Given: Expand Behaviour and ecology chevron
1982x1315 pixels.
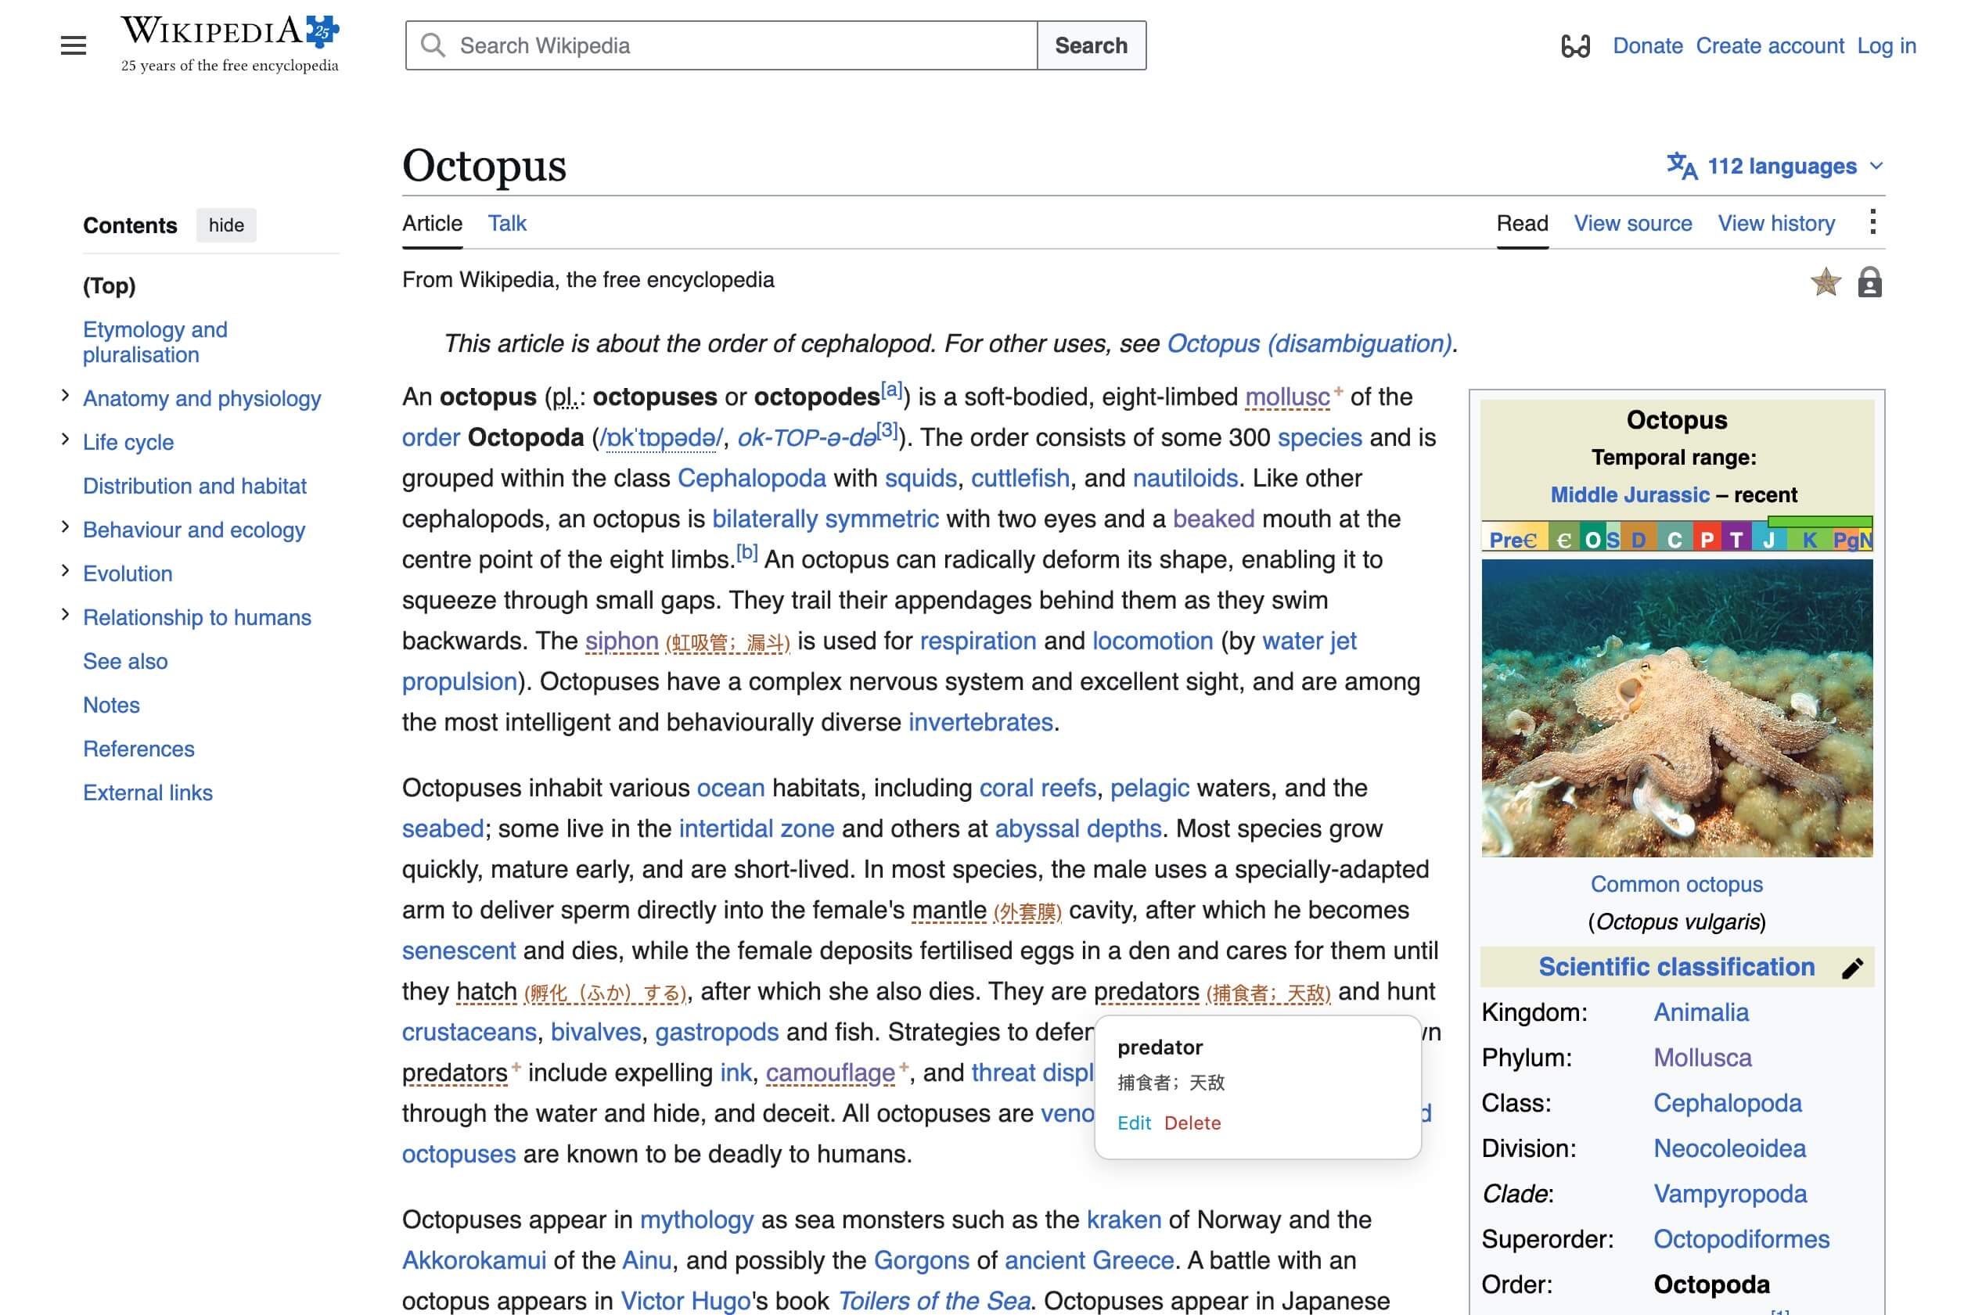Looking at the screenshot, I should 66,527.
